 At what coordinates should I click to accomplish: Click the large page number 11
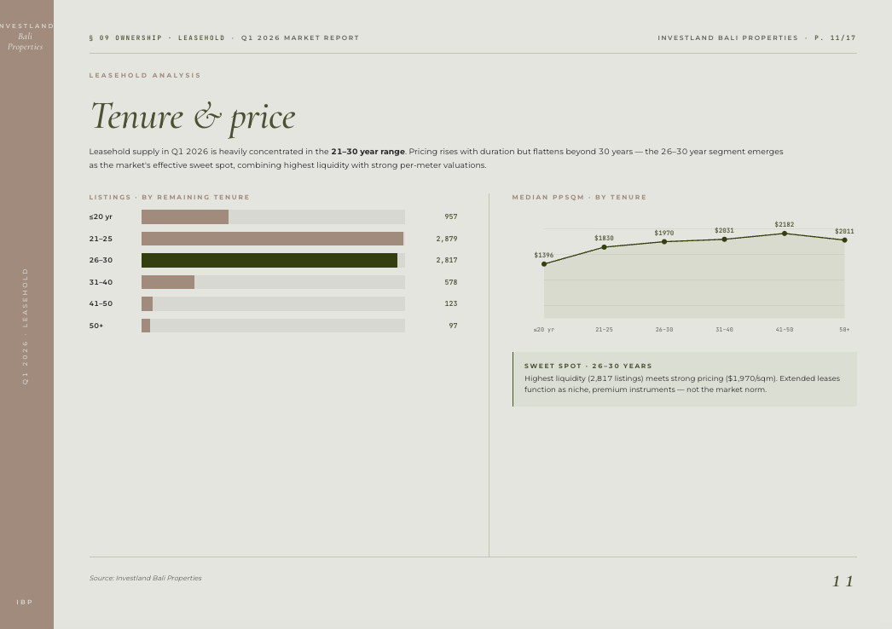click(x=843, y=581)
